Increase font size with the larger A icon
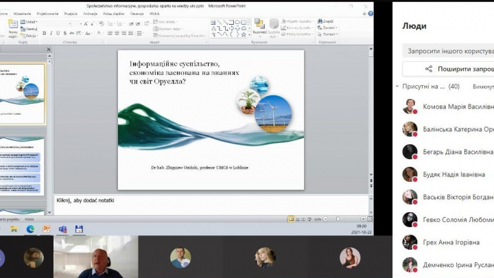This screenshot has height=278, width=494. [x=86, y=24]
